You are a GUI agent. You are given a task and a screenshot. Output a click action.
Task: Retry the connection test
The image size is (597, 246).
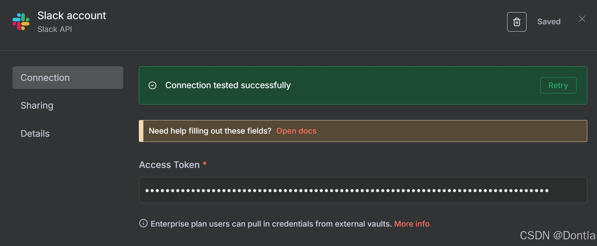(x=558, y=85)
